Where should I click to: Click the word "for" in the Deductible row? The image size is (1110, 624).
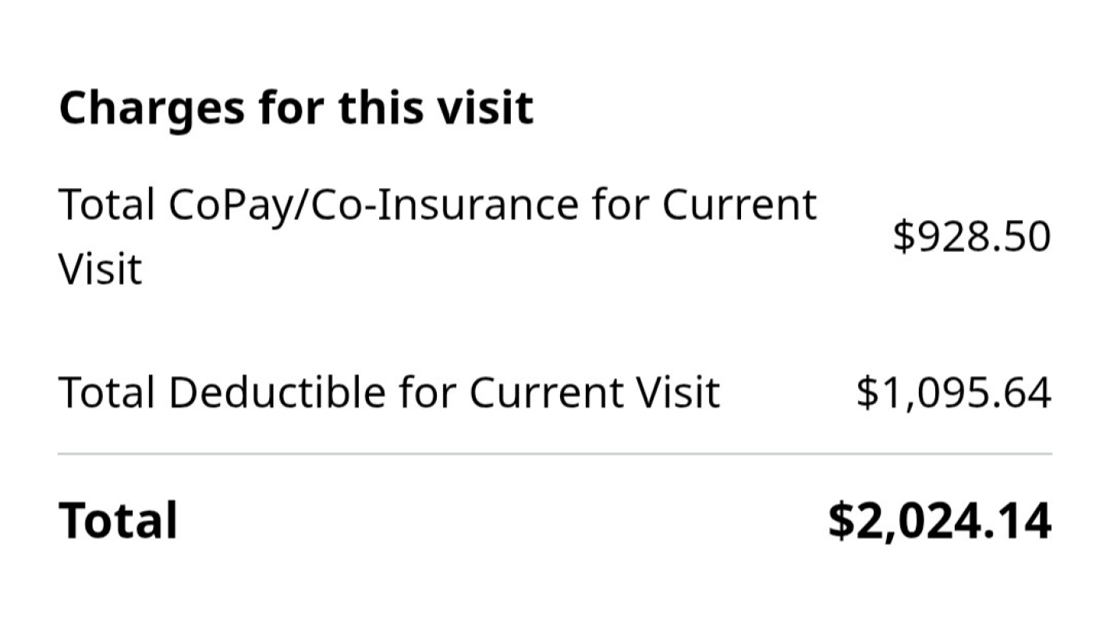pos(428,392)
